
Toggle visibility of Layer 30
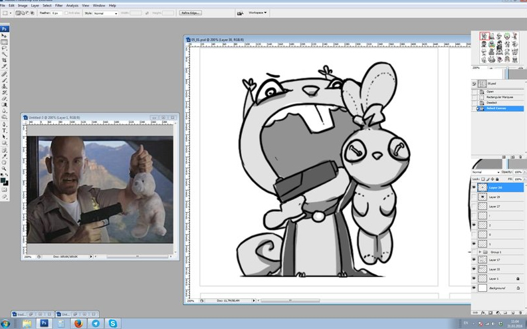[x=474, y=187]
